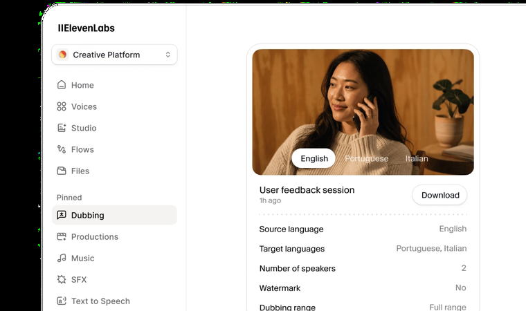Click the Files folder icon
The image size is (526, 311).
tap(62, 171)
